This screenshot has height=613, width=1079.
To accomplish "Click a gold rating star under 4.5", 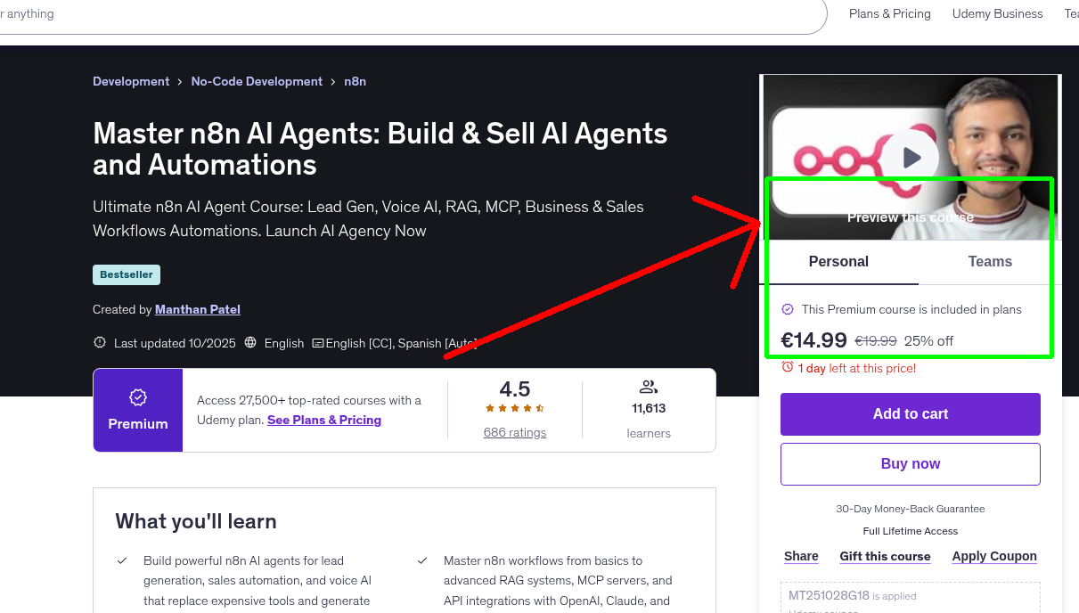I will (514, 406).
